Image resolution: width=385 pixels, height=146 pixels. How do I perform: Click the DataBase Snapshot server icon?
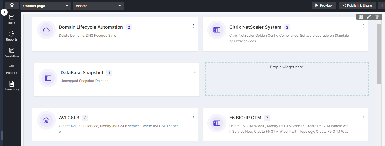(48, 78)
